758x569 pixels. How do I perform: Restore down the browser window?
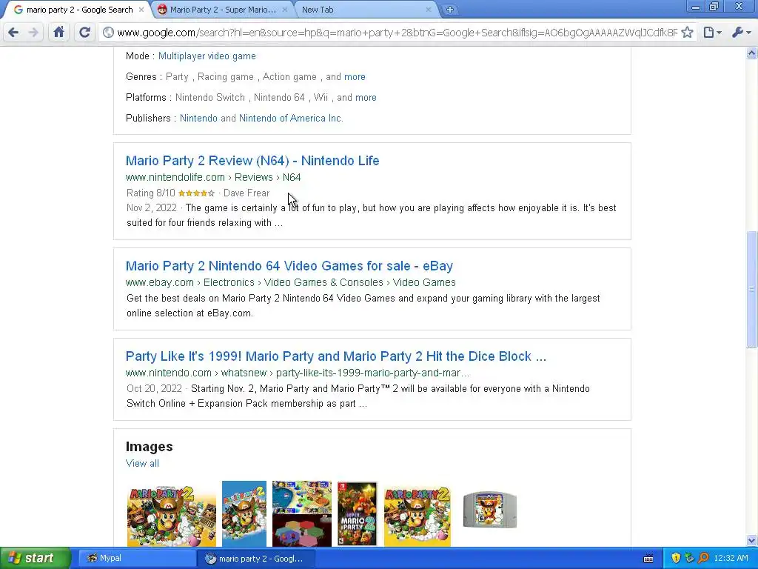pos(714,7)
